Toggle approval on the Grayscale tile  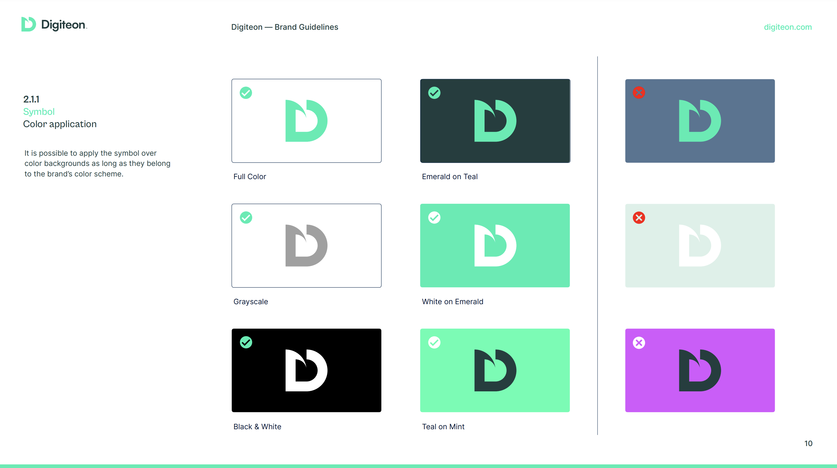click(246, 218)
